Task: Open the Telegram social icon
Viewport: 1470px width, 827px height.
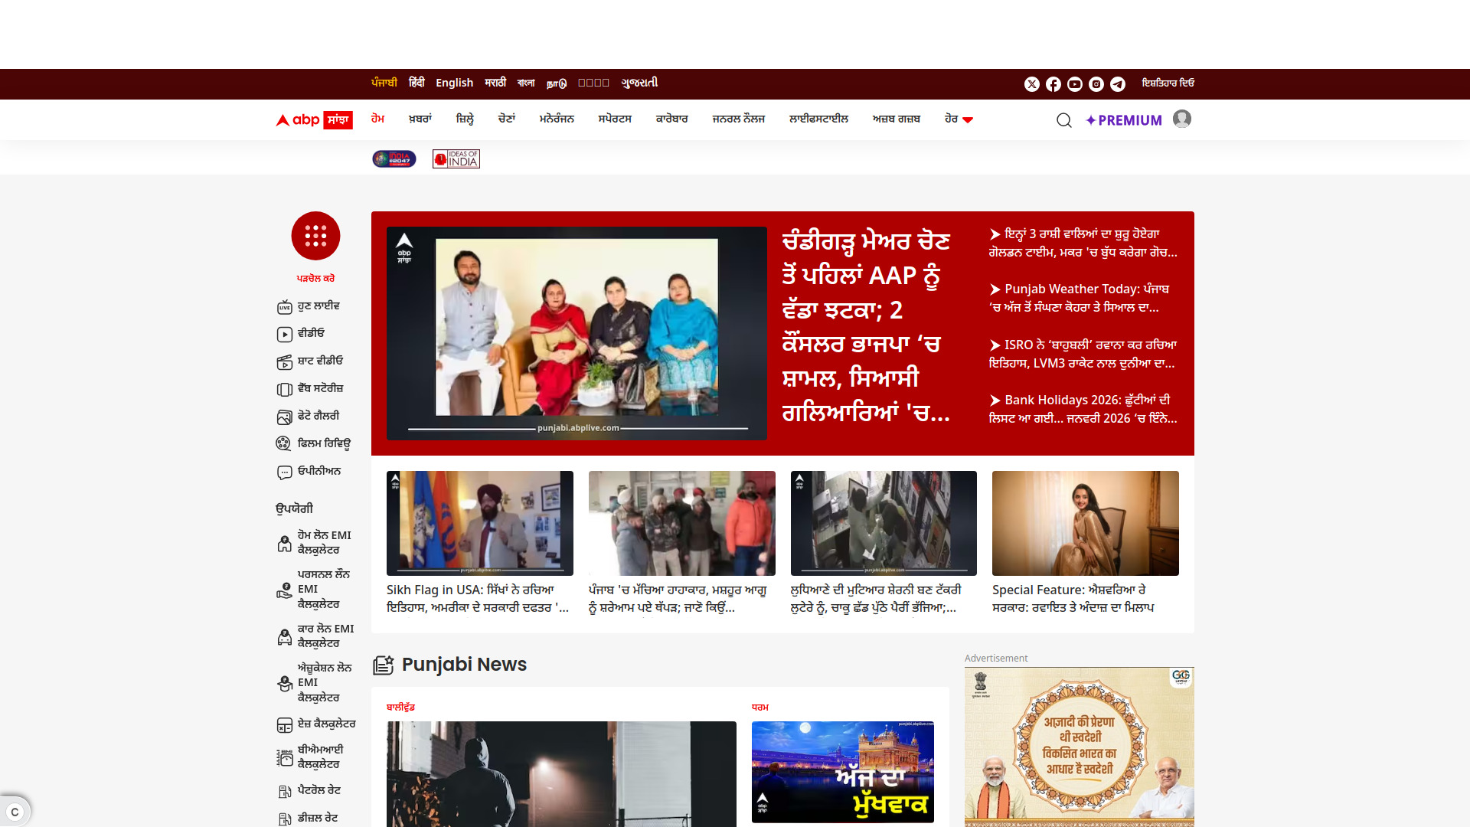Action: (x=1118, y=84)
